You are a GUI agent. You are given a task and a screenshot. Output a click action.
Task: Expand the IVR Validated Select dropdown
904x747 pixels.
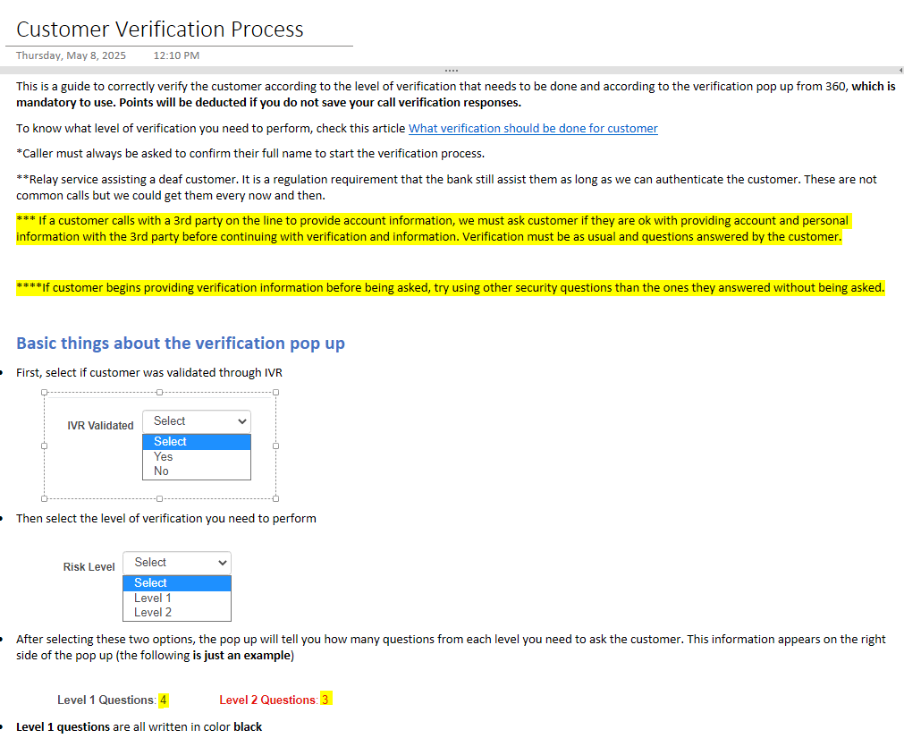pyautogui.click(x=197, y=421)
